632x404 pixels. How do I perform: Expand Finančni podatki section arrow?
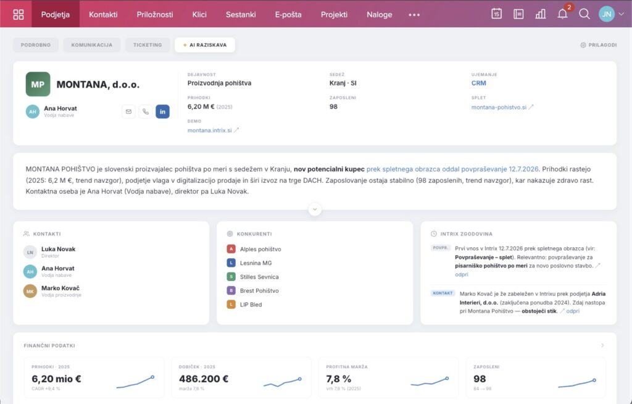click(x=602, y=345)
